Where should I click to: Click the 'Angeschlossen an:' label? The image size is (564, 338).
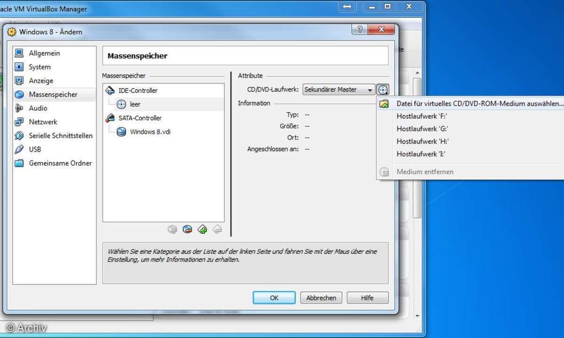[x=273, y=149]
